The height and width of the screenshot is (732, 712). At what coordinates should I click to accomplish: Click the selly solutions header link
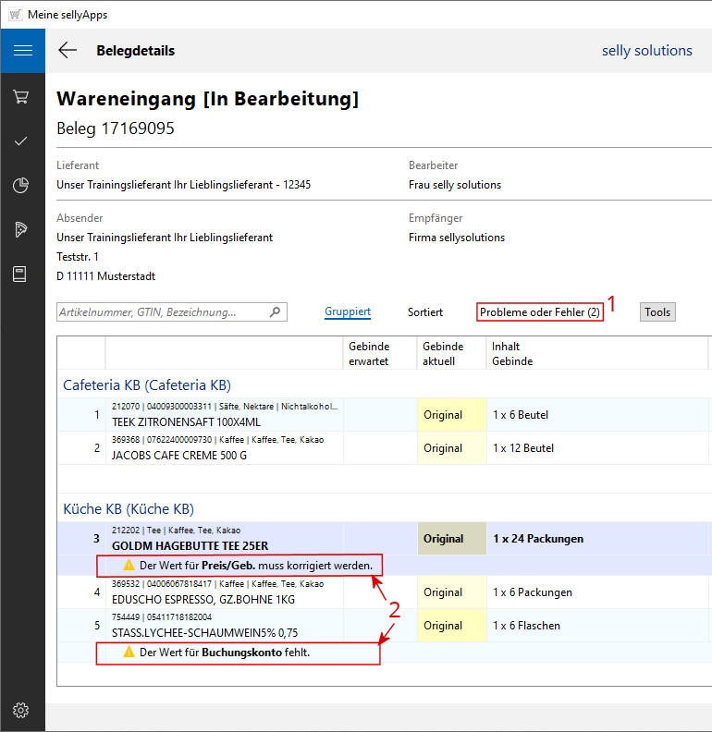tap(646, 51)
